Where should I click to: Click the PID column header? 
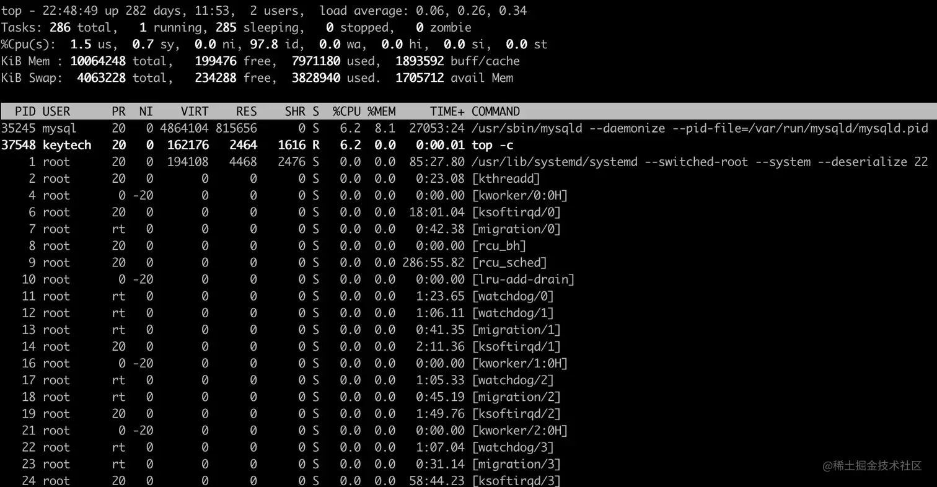point(25,112)
